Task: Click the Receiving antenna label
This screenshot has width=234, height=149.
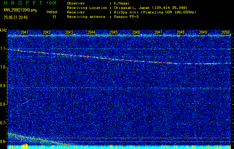Action: point(86,17)
